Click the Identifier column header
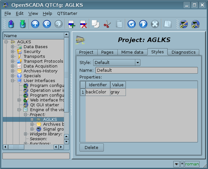 (x=98, y=85)
